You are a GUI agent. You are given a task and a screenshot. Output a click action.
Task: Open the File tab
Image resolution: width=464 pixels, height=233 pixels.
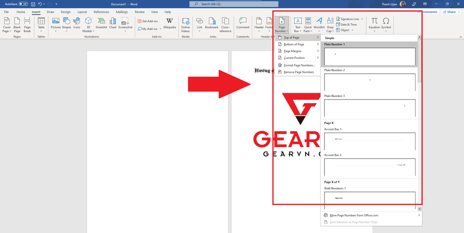tap(6, 12)
